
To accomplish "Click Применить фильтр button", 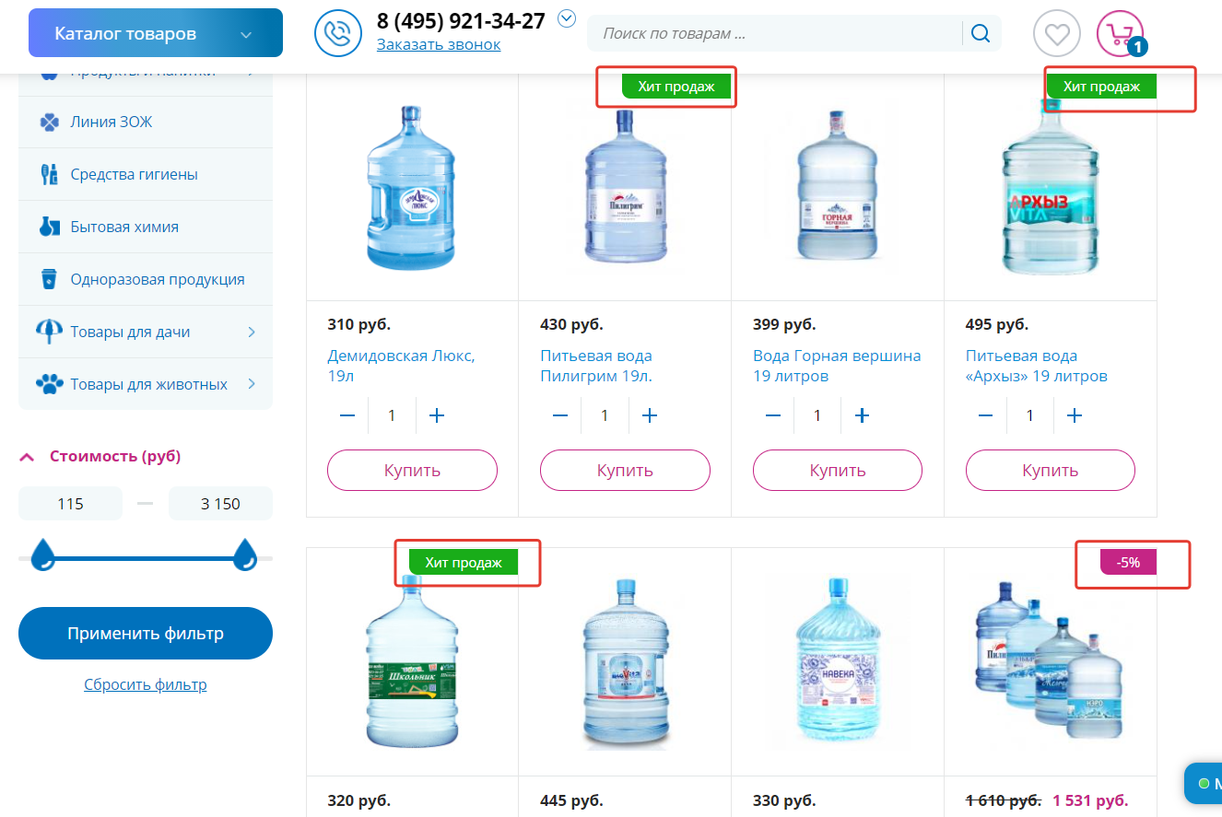I will 146,634.
